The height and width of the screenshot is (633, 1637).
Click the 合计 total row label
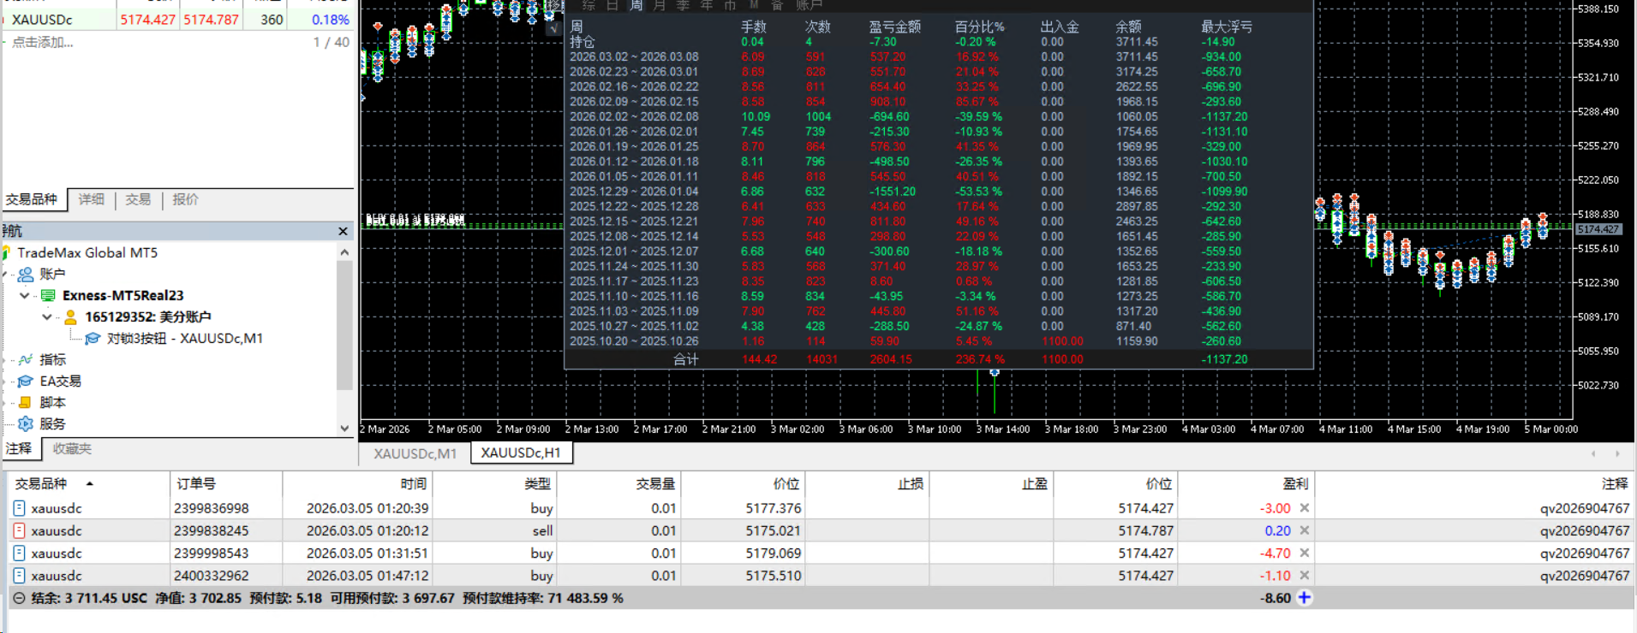click(x=686, y=359)
